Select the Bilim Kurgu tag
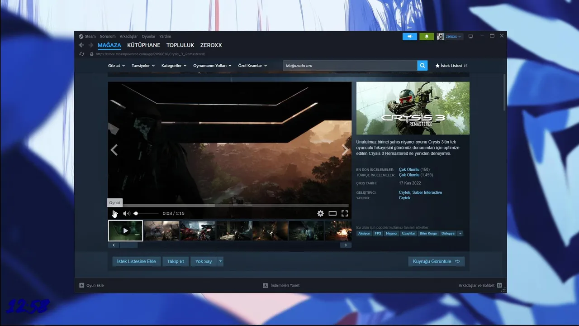 (x=428, y=234)
